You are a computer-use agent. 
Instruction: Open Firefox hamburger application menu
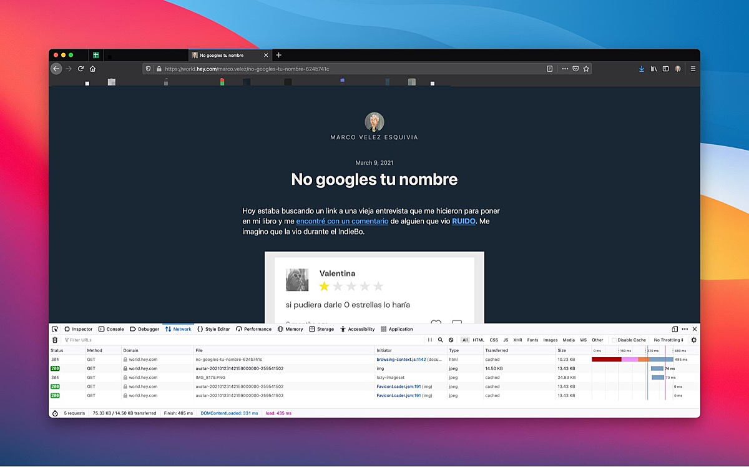(693, 69)
